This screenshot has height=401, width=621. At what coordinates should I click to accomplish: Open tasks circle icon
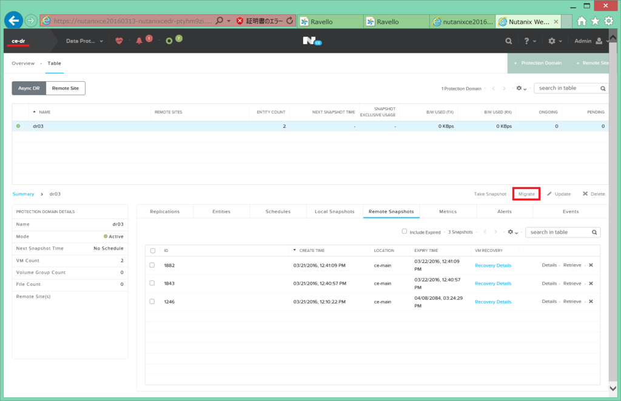169,41
